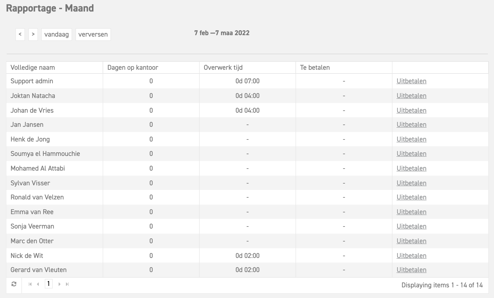The width and height of the screenshot is (494, 298).
Task: Select the Emma van Ree name cell
Action: (32, 212)
